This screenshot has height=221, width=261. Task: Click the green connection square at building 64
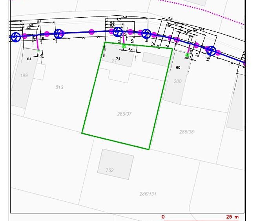[38, 50]
